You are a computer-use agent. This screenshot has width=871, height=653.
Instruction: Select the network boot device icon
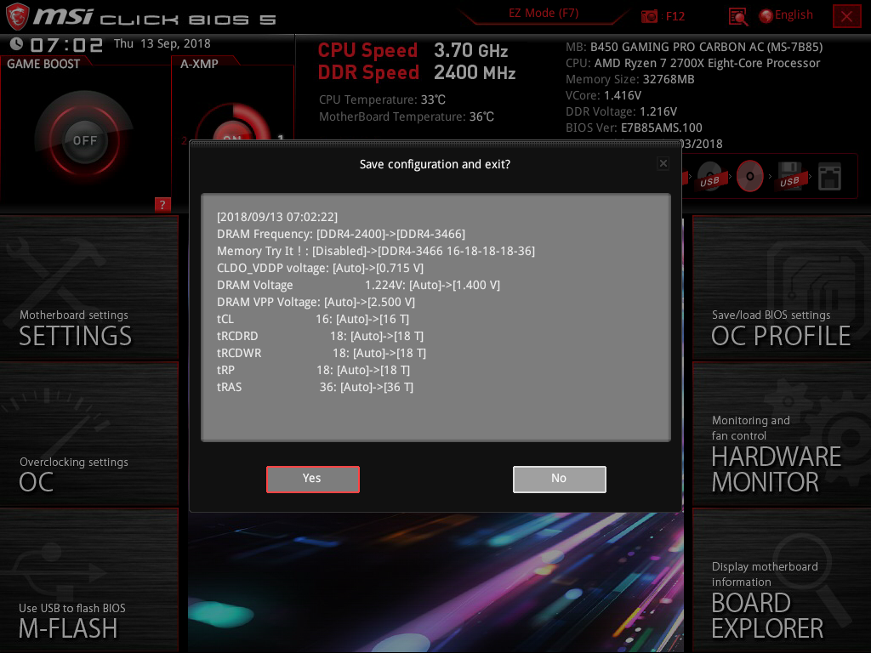click(x=830, y=177)
